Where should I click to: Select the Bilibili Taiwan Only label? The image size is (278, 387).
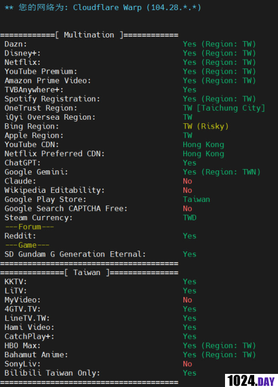(x=52, y=373)
